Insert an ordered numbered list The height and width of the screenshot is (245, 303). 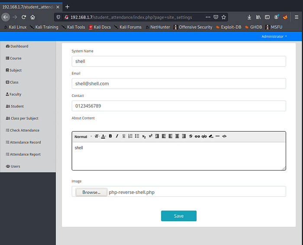(x=130, y=136)
